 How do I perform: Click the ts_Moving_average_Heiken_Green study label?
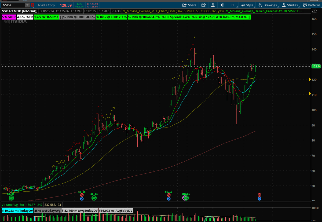point(264,11)
